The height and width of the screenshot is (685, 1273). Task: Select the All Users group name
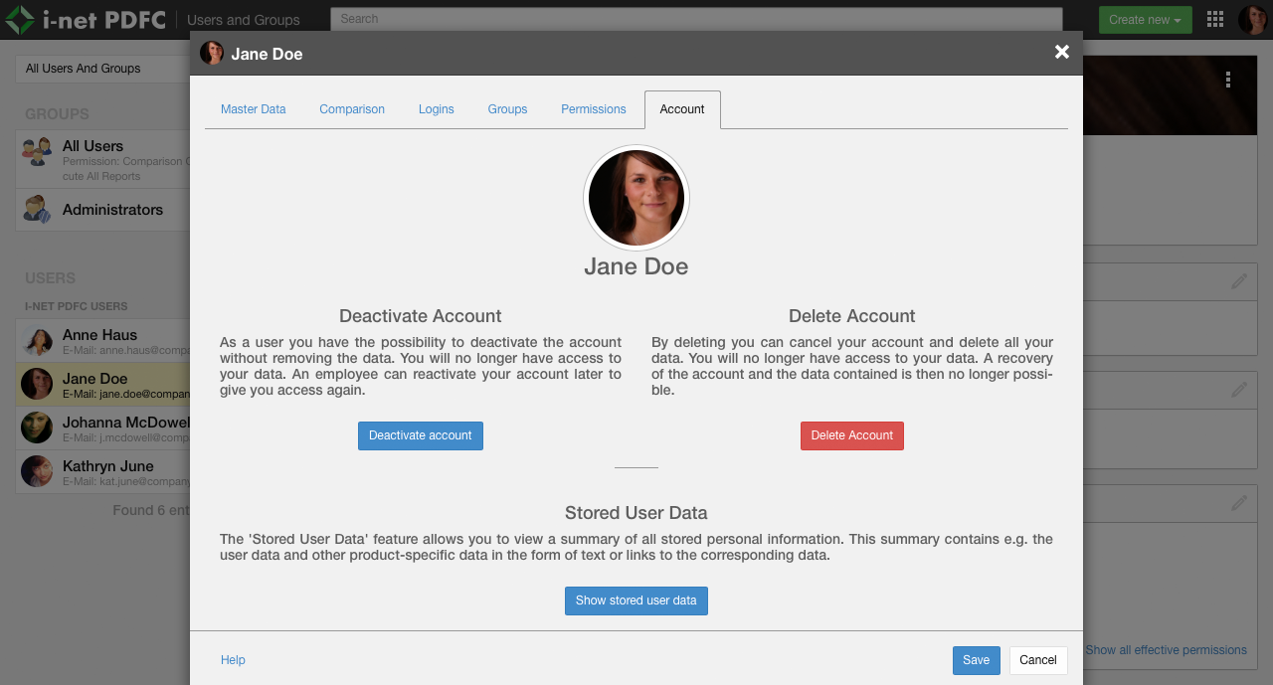[92, 146]
